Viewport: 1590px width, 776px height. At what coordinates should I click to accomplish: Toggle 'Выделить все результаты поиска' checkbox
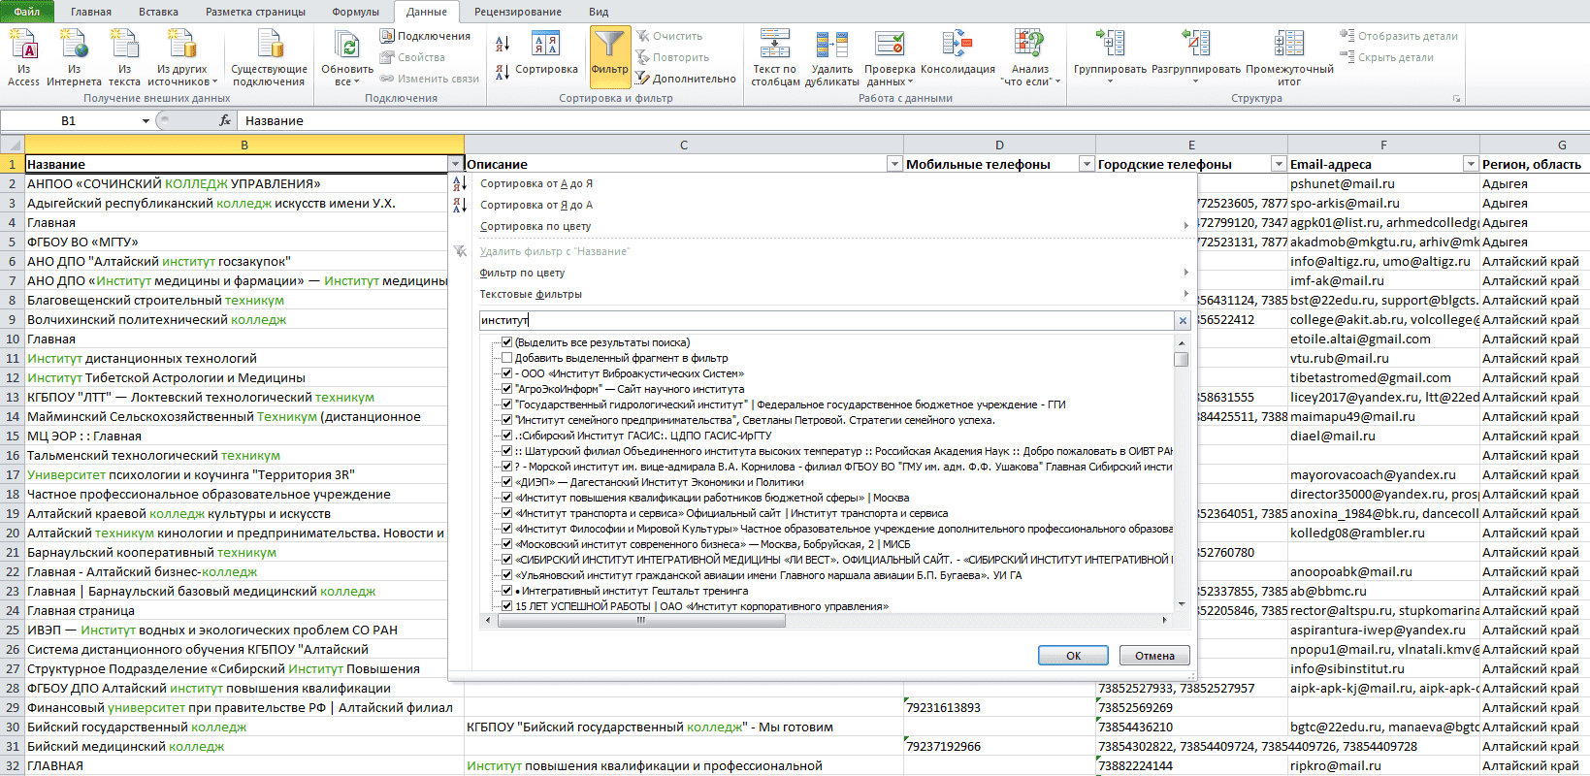pos(506,342)
